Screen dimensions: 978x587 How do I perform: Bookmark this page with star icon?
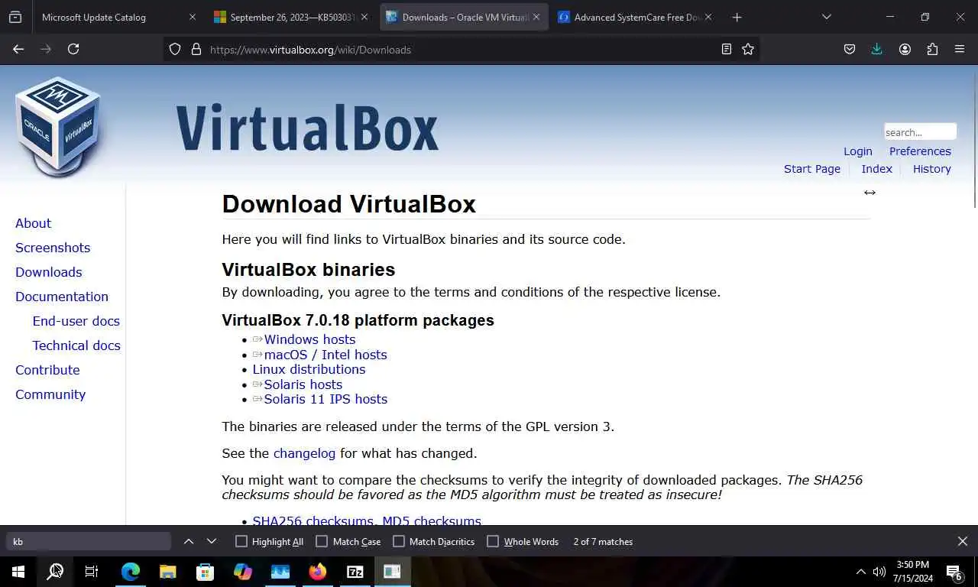[748, 49]
